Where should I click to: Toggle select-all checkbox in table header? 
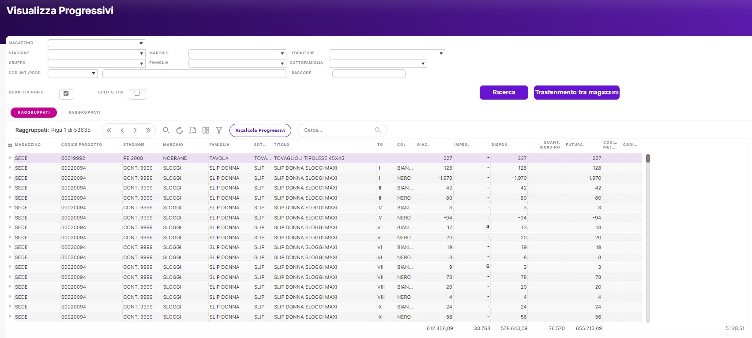10,145
